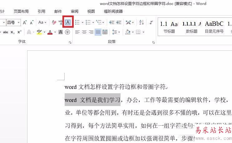The image size is (232, 143).
Task: Apply distributed alignment
Action: 105,32
